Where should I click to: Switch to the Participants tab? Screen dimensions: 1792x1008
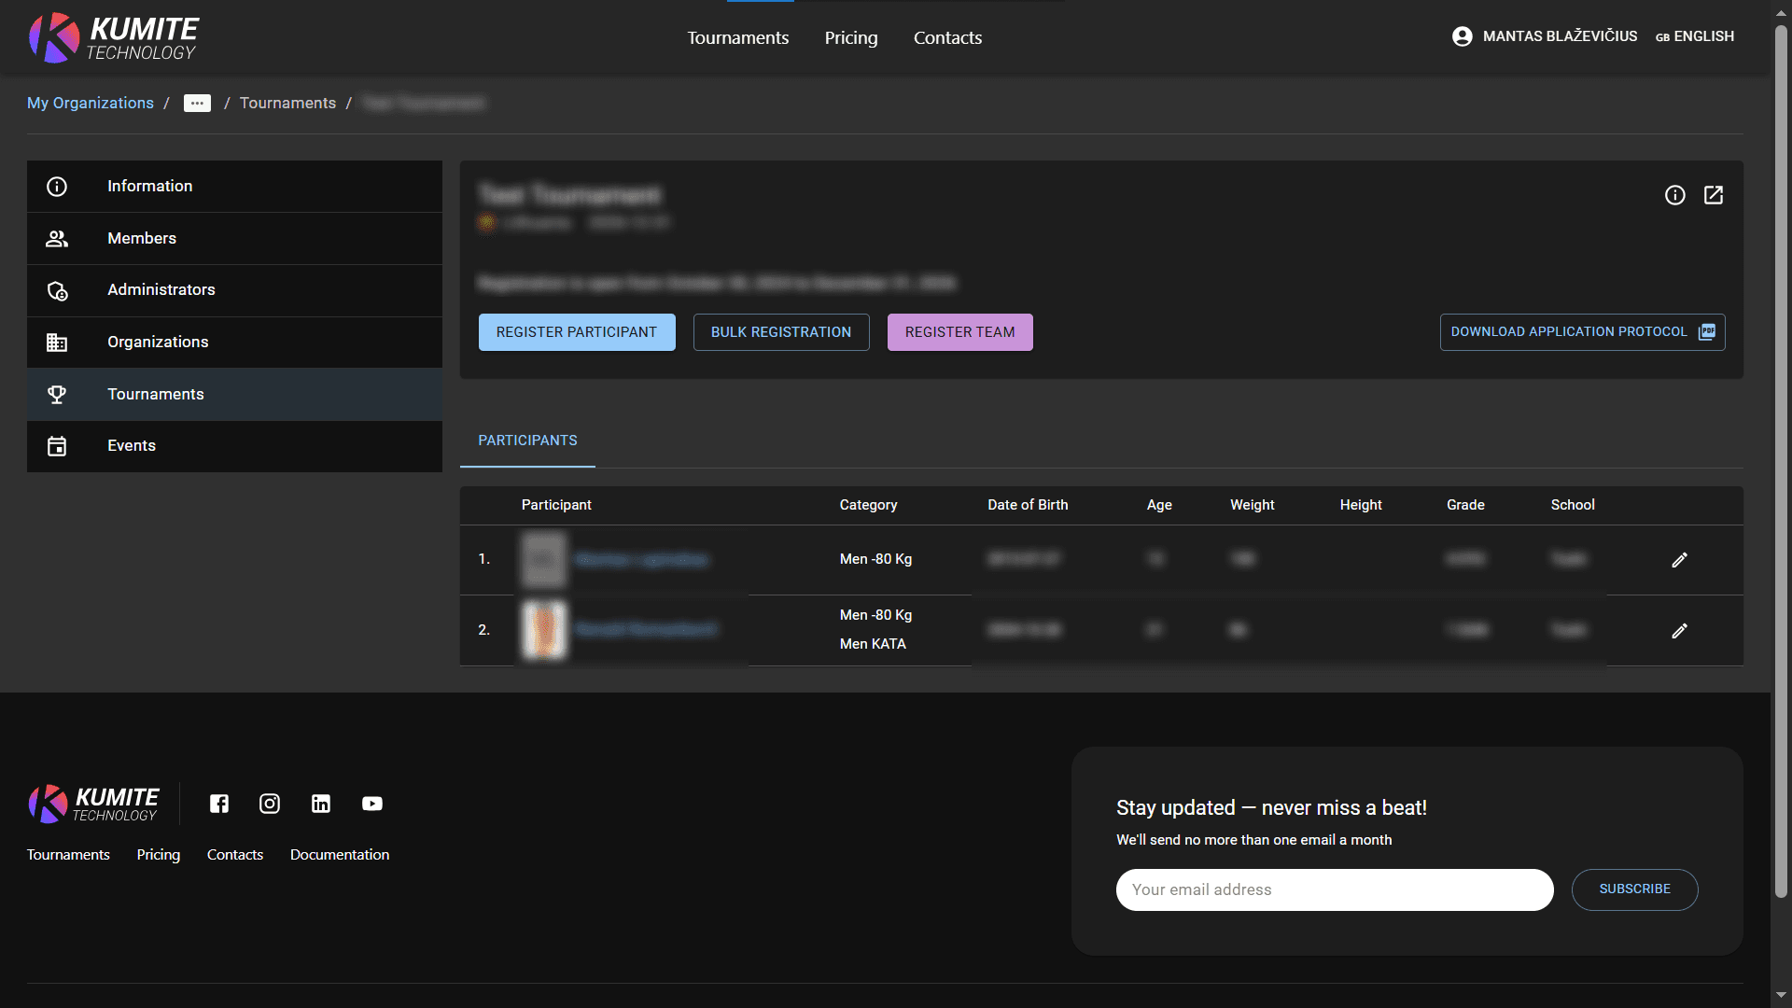click(526, 441)
